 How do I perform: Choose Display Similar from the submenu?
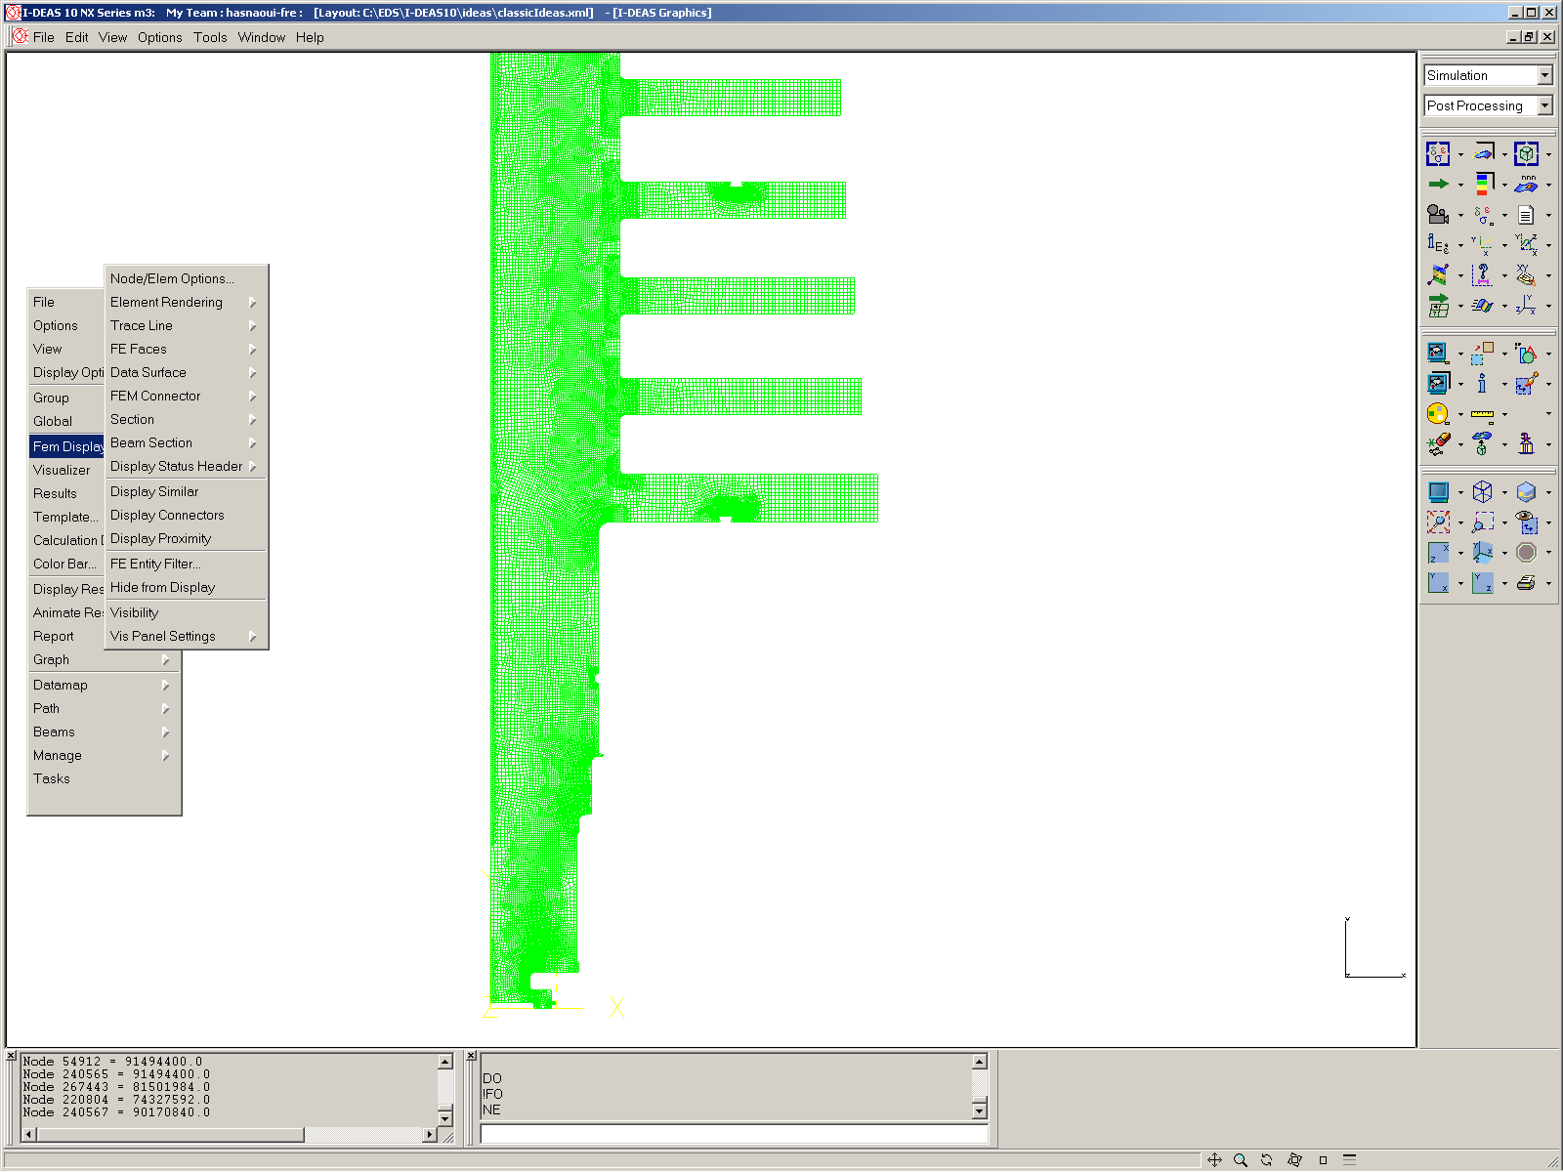click(x=154, y=492)
